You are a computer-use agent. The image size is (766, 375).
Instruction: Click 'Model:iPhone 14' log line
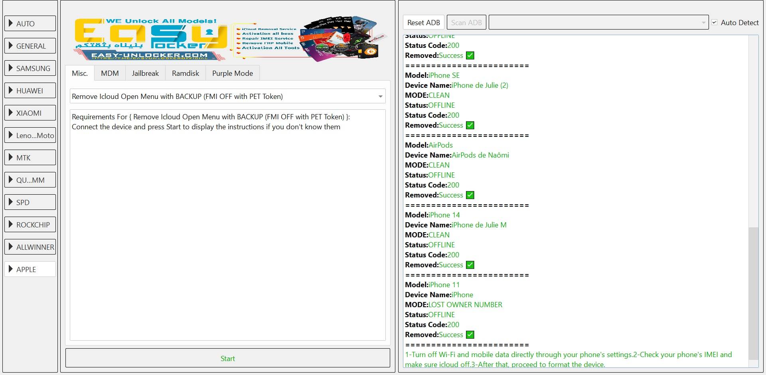(432, 215)
